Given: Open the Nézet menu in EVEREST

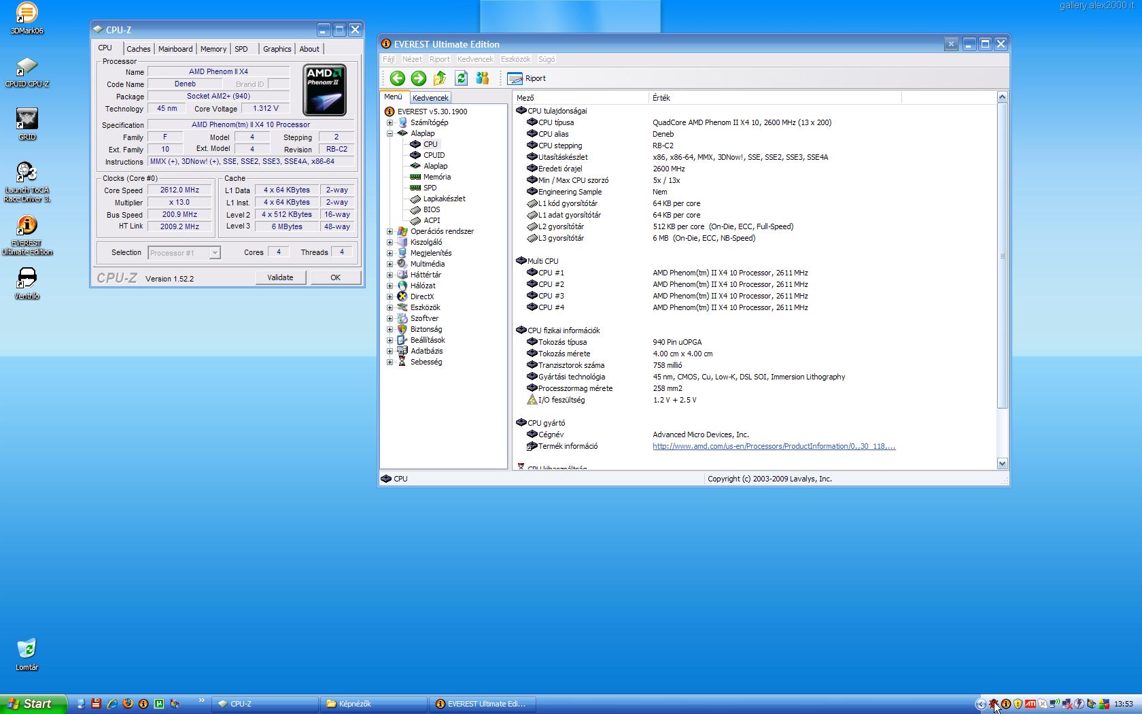Looking at the screenshot, I should 412,59.
